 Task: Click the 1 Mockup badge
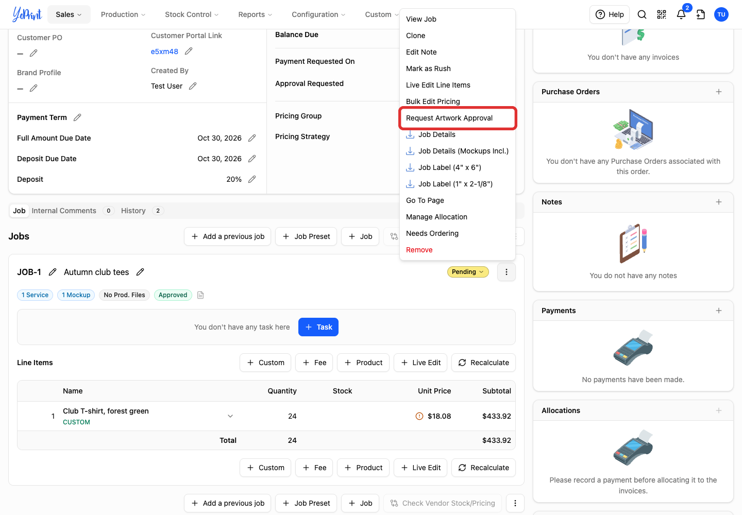(76, 295)
